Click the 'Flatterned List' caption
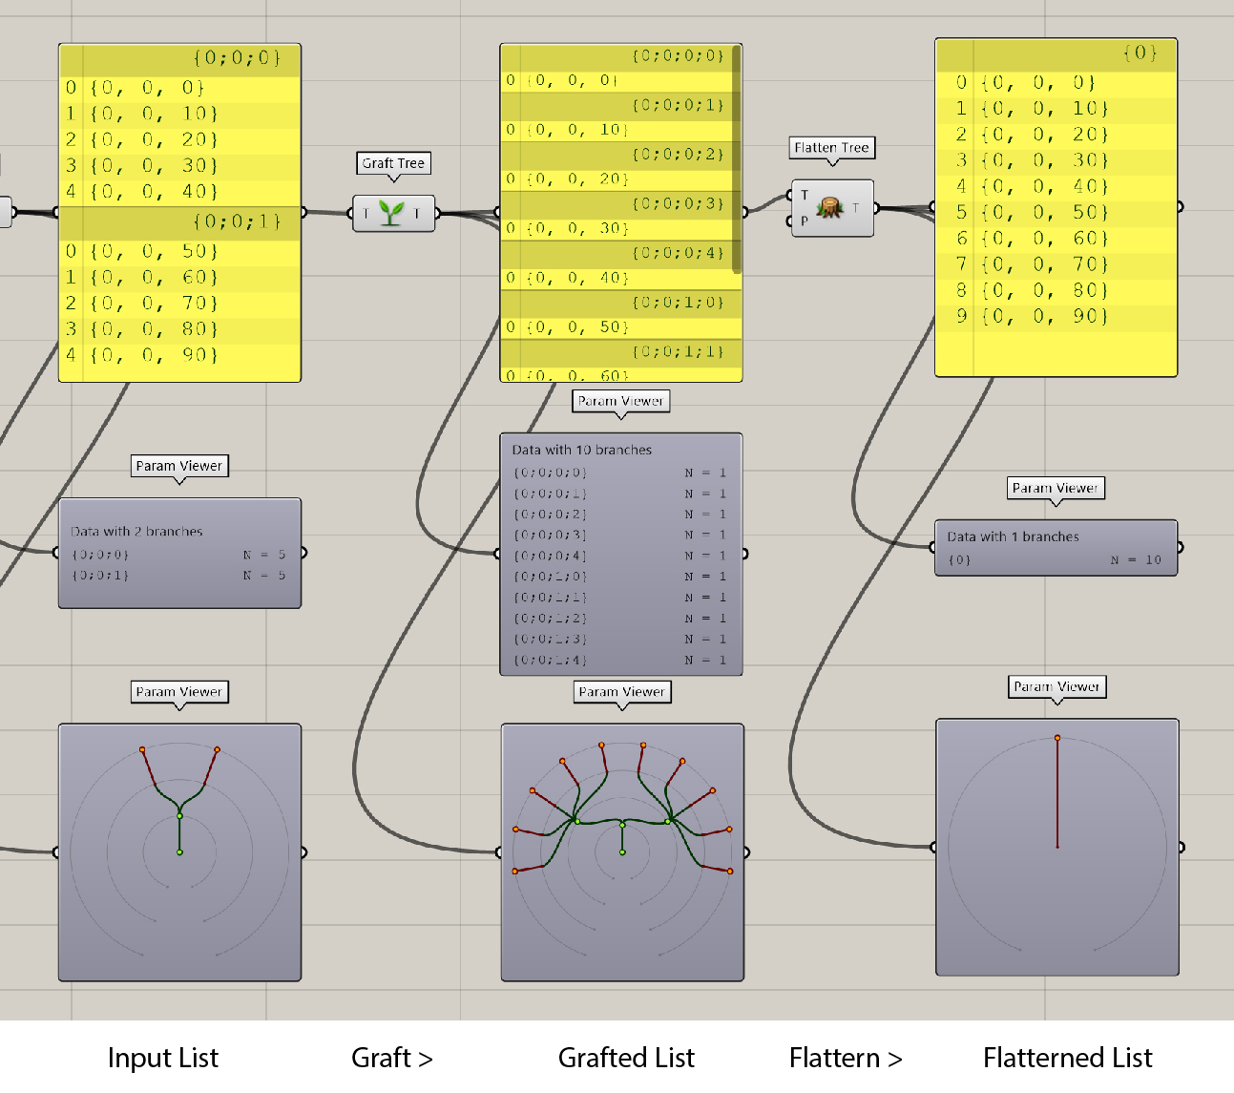The height and width of the screenshot is (1093, 1234). coord(1068,1058)
